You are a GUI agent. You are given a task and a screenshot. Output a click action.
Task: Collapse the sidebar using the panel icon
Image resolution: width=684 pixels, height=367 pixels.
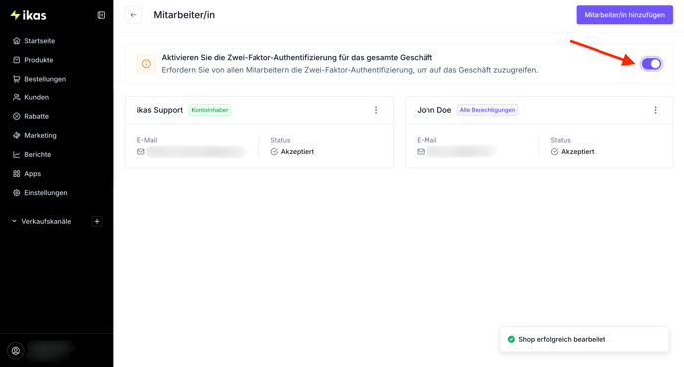click(101, 15)
